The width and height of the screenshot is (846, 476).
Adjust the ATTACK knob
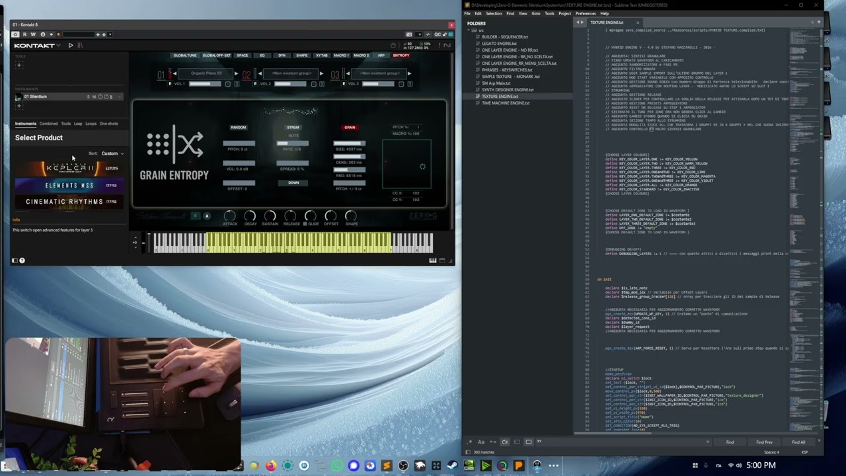pyautogui.click(x=230, y=216)
